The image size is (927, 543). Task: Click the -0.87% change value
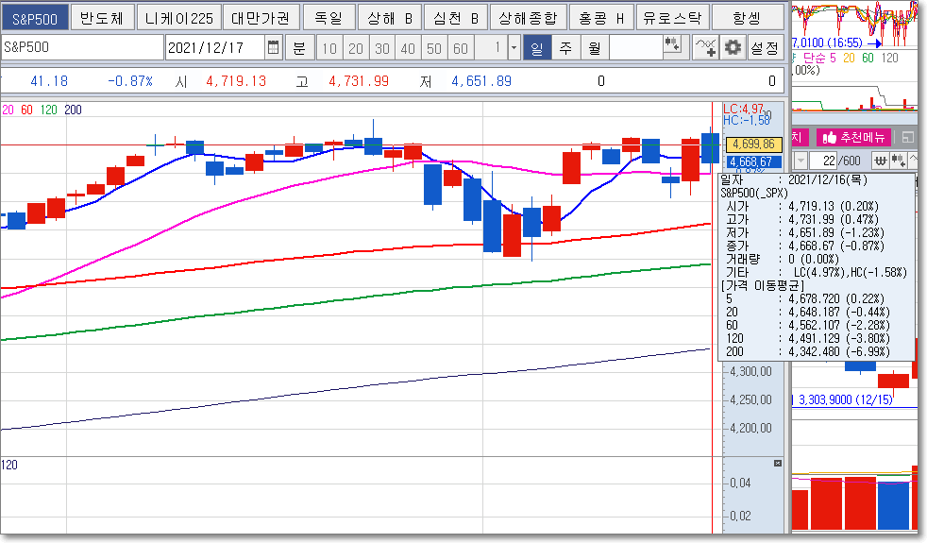[x=130, y=81]
